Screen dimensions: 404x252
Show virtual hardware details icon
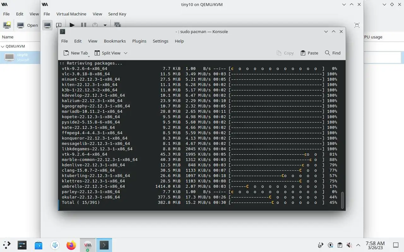tap(59, 25)
